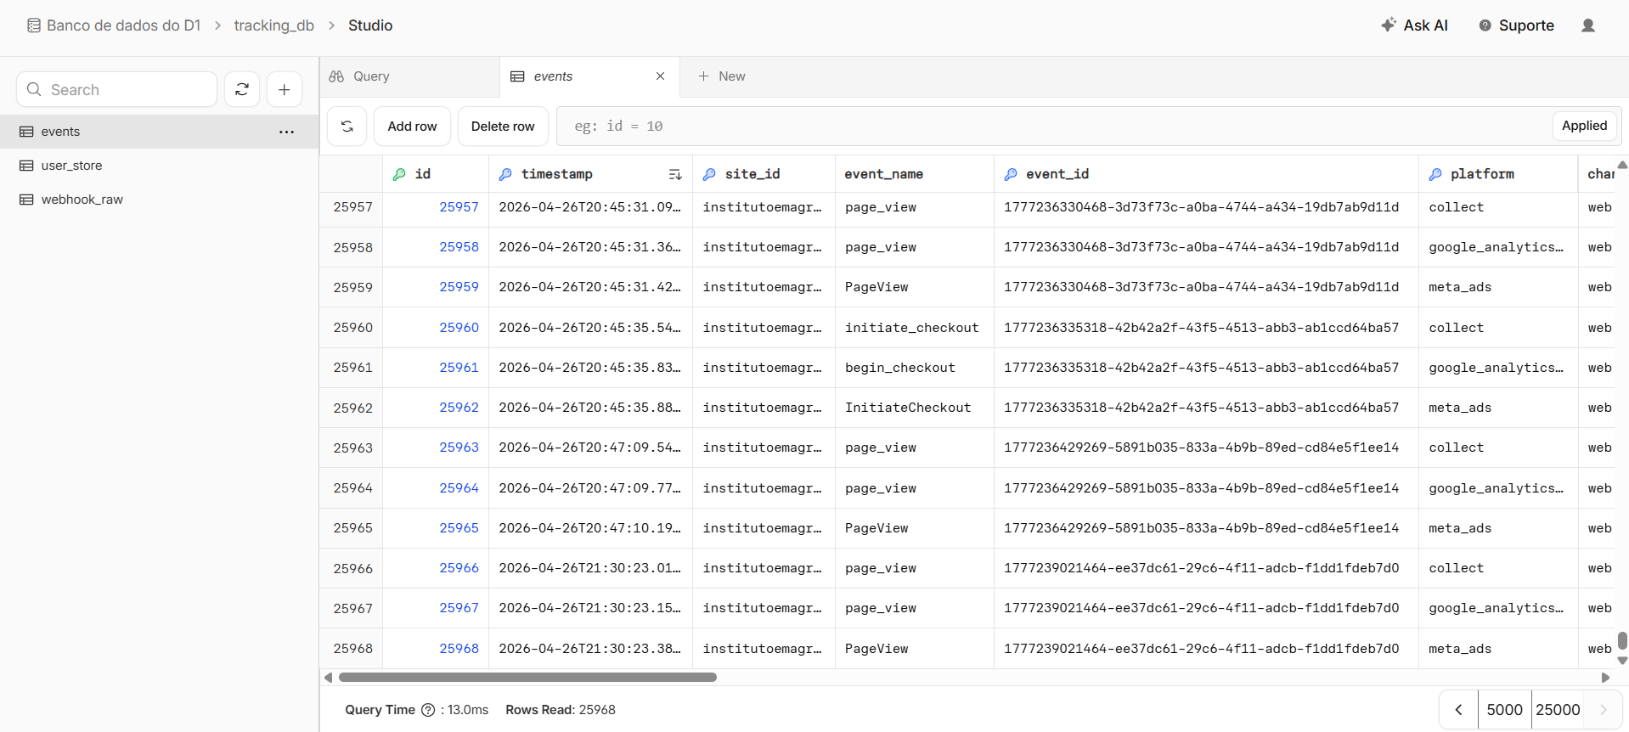Click the Query Time help question icon
Image resolution: width=1629 pixels, height=732 pixels.
pos(428,710)
